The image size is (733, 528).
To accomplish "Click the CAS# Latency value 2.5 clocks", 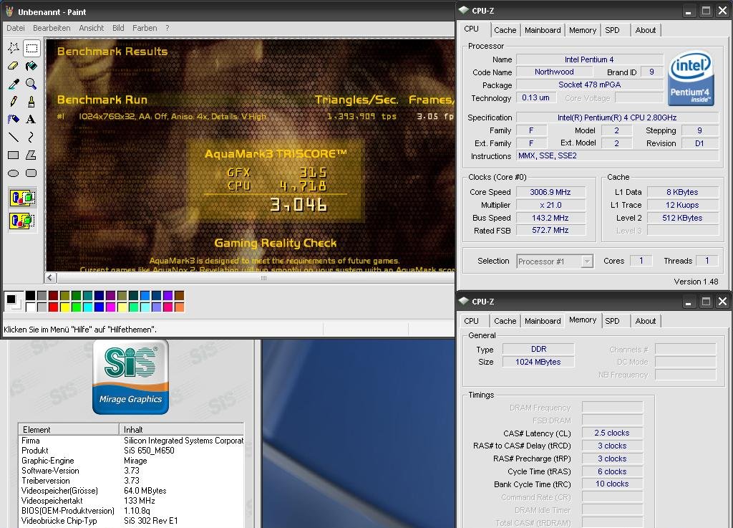I will (x=612, y=433).
